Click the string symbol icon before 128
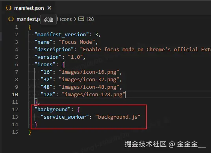The width and height of the screenshot is (211, 153). point(81,19)
